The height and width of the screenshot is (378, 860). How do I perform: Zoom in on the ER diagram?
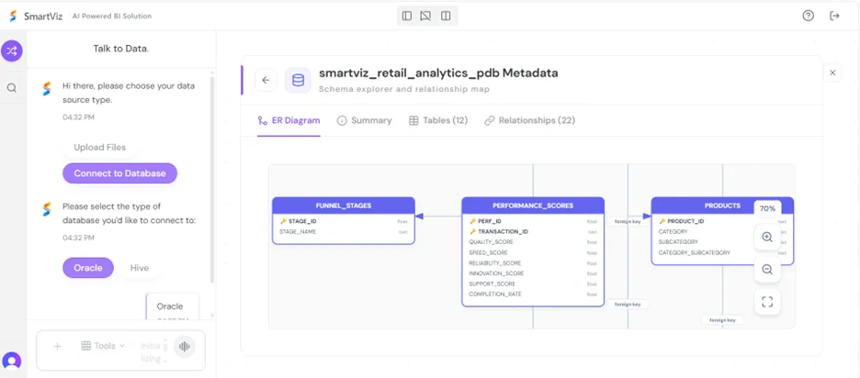[x=767, y=238]
